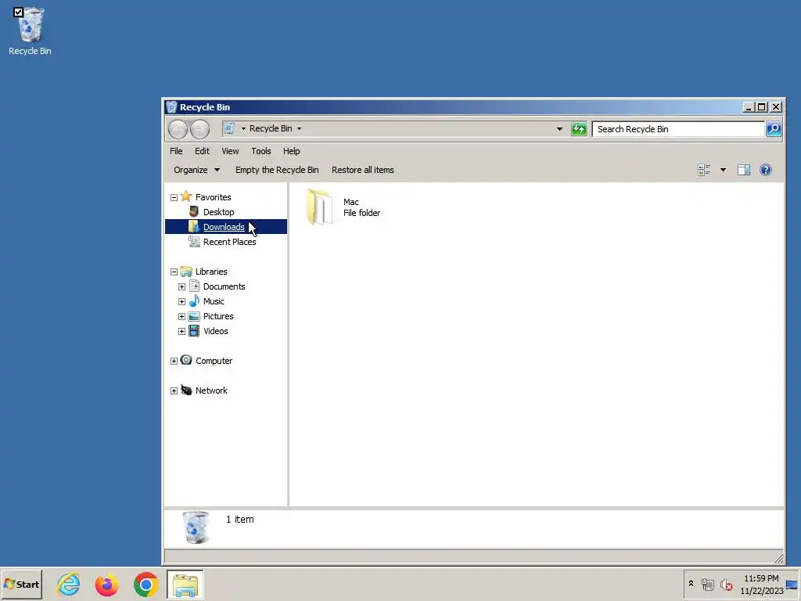Select Recent Places in Favorites
801x601 pixels.
229,242
